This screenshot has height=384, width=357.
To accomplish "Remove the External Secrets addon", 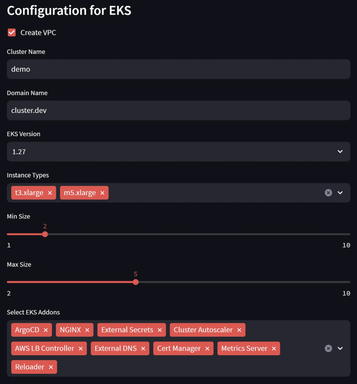I will (x=160, y=330).
